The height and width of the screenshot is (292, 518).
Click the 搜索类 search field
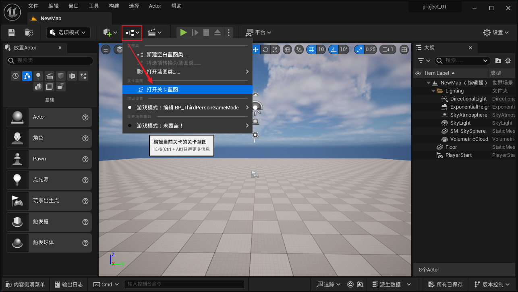tap(50, 60)
